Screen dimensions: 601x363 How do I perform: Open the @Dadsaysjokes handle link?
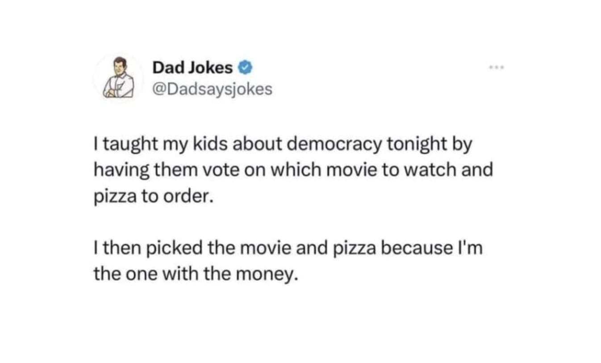coord(212,89)
